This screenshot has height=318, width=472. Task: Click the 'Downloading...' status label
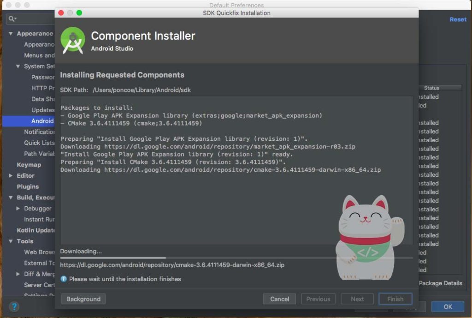click(81, 251)
